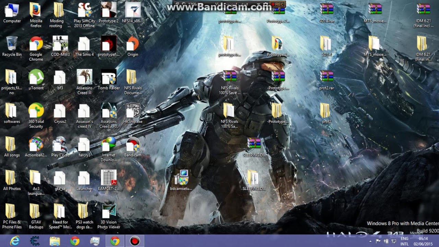Image resolution: width=439 pixels, height=247 pixels.
Task: Open the Bandicam red record taskbar icon
Action: coord(135,241)
